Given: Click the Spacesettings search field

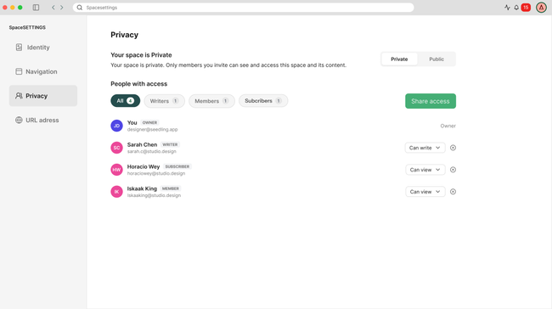Looking at the screenshot, I should pos(243,8).
